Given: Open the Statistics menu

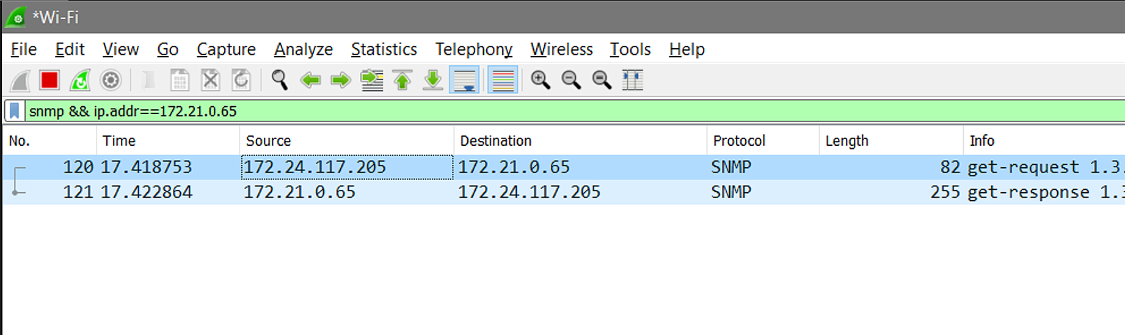Looking at the screenshot, I should (384, 49).
